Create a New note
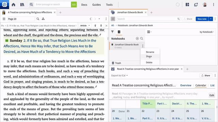The width and height of the screenshot is (218, 122). 202,19
